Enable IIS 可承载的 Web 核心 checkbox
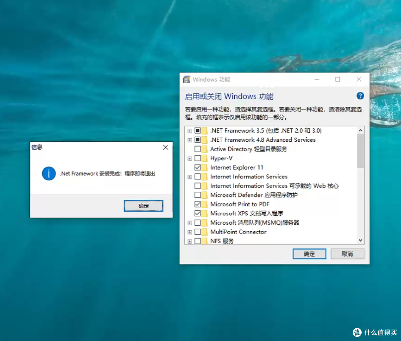This screenshot has width=401, height=341. click(198, 186)
